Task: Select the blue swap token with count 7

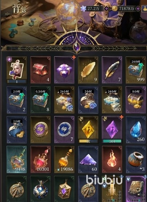Action: pyautogui.click(x=64, y=130)
